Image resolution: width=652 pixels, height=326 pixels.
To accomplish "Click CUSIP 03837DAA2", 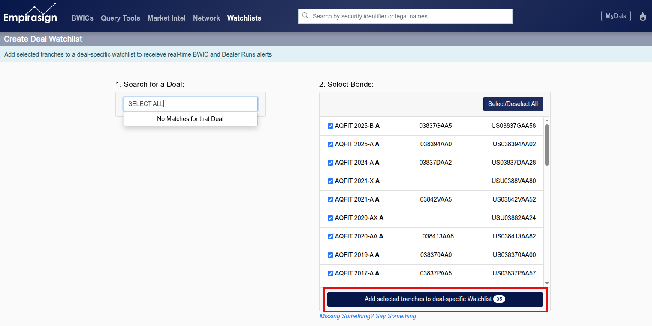I will point(436,163).
